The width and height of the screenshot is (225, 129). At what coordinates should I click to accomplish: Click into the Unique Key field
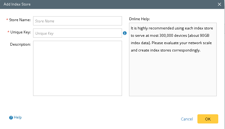[78, 33]
